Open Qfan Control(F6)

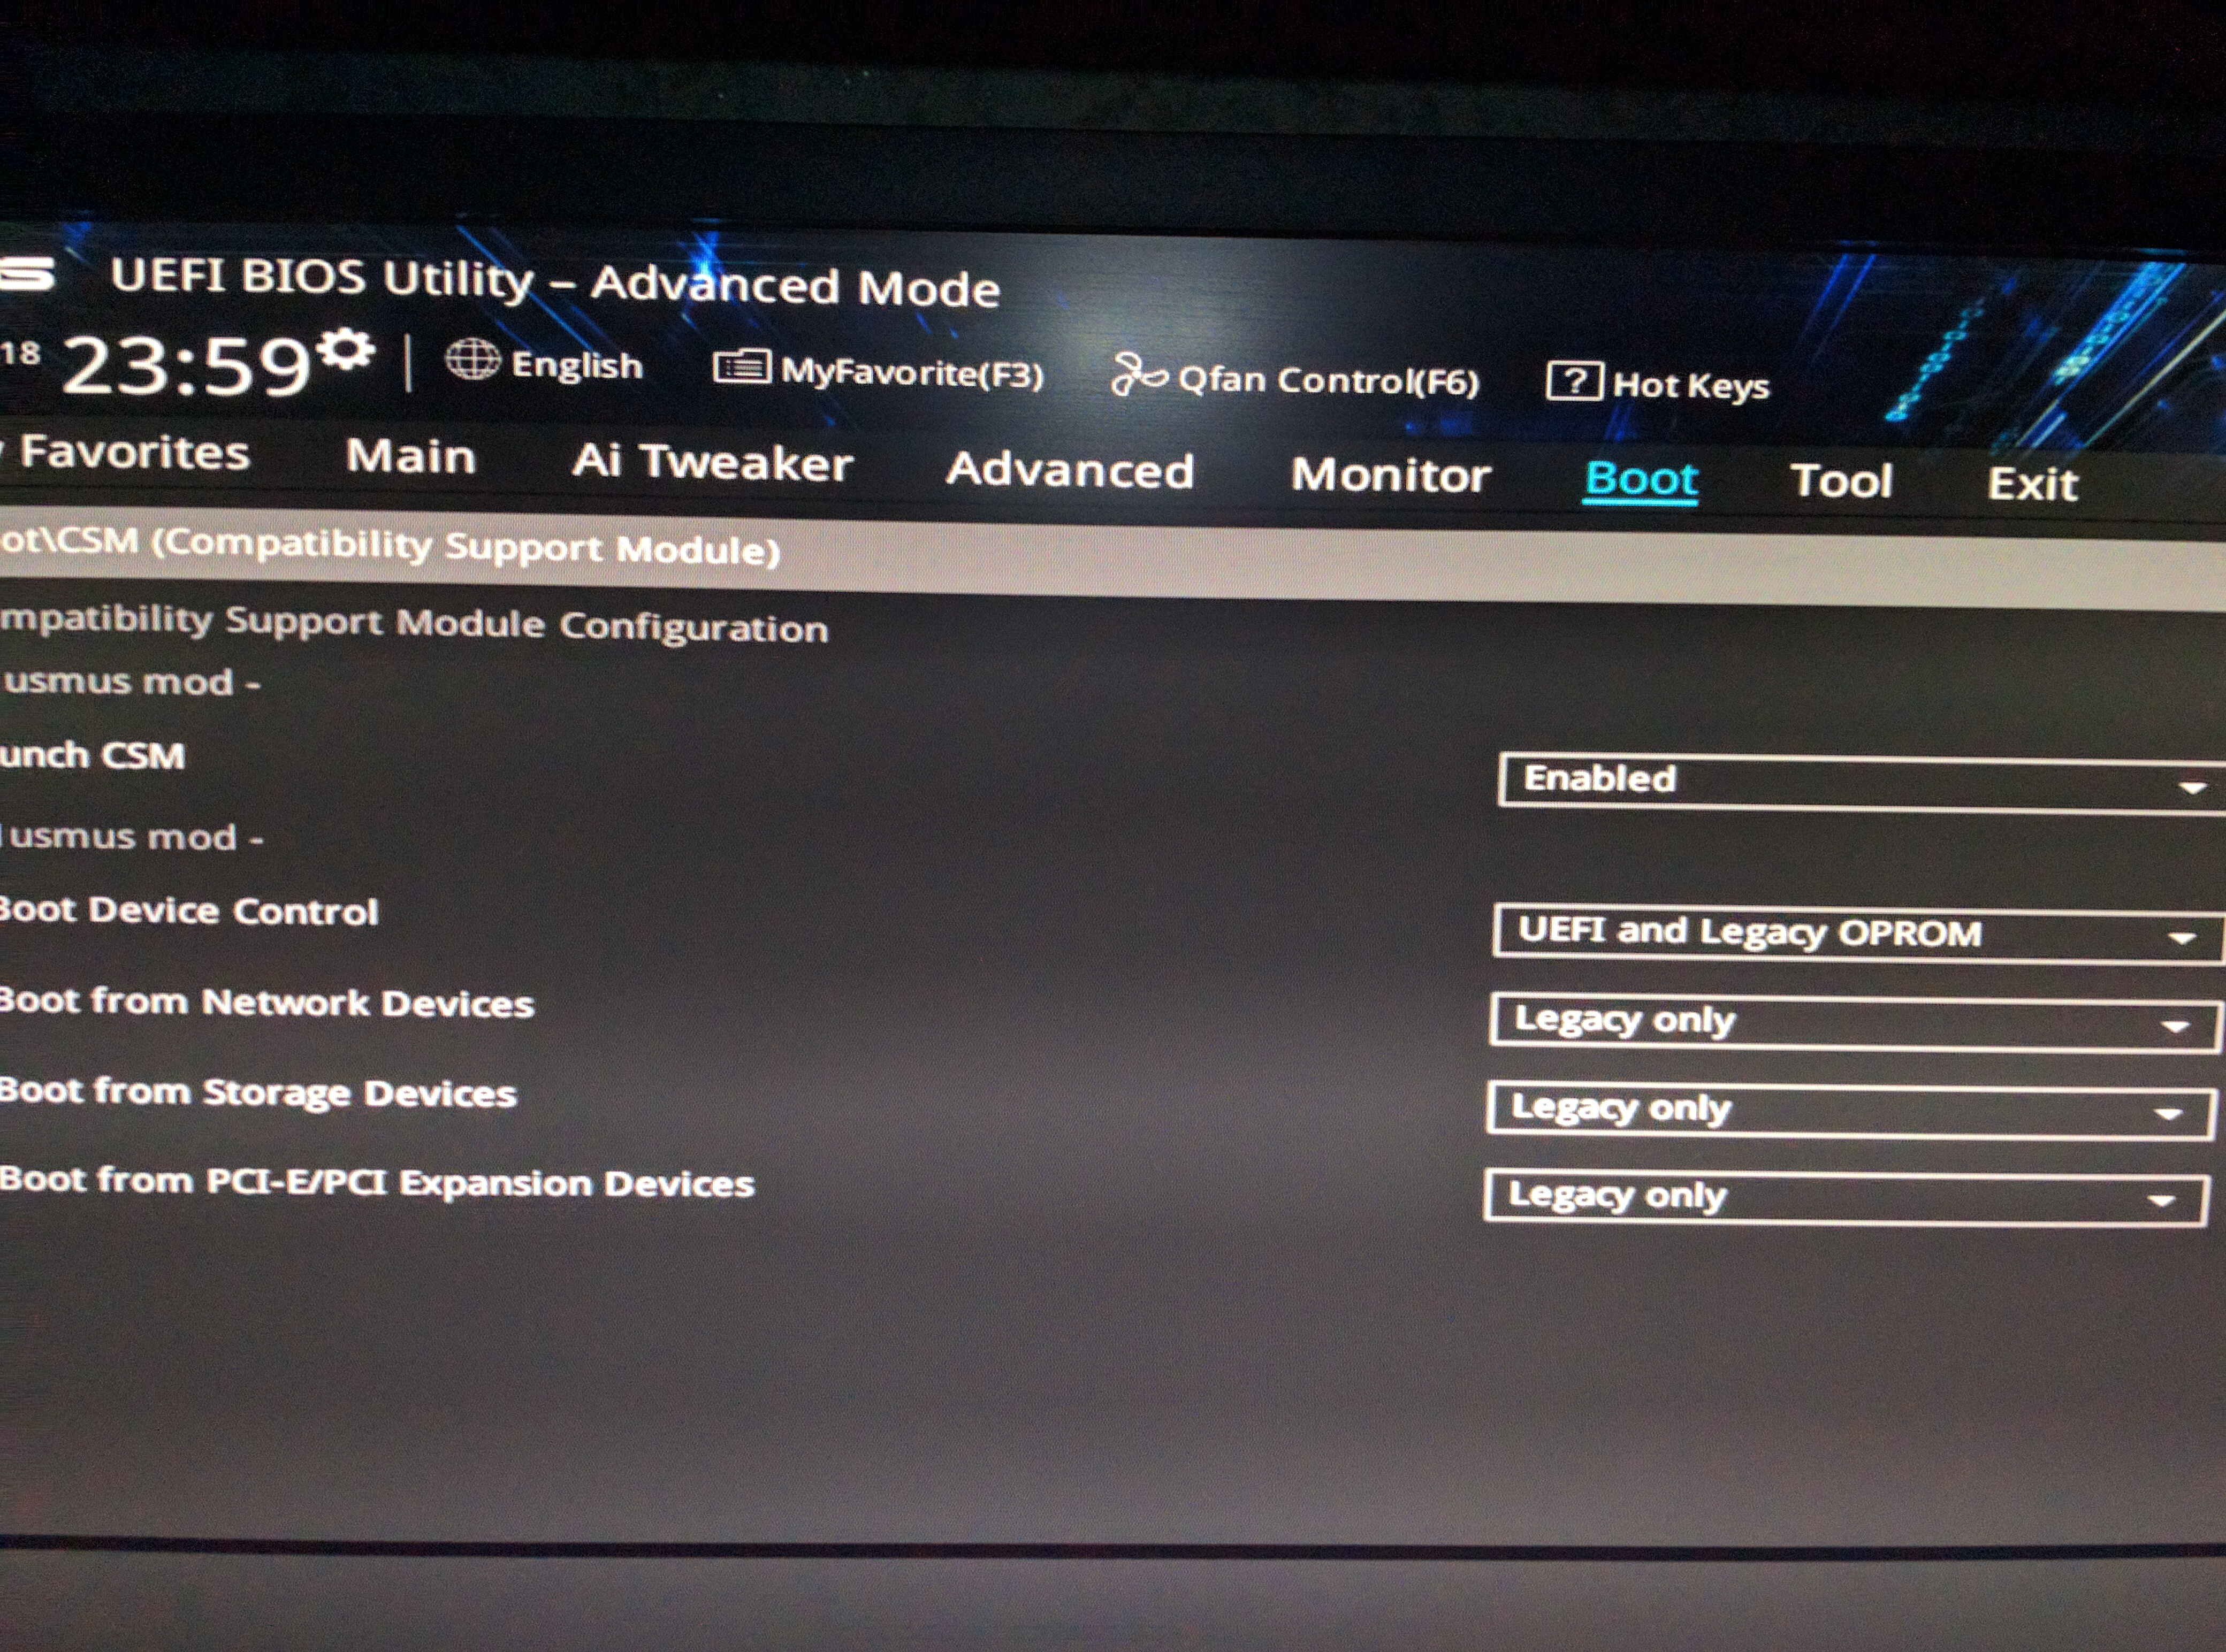1327,380
